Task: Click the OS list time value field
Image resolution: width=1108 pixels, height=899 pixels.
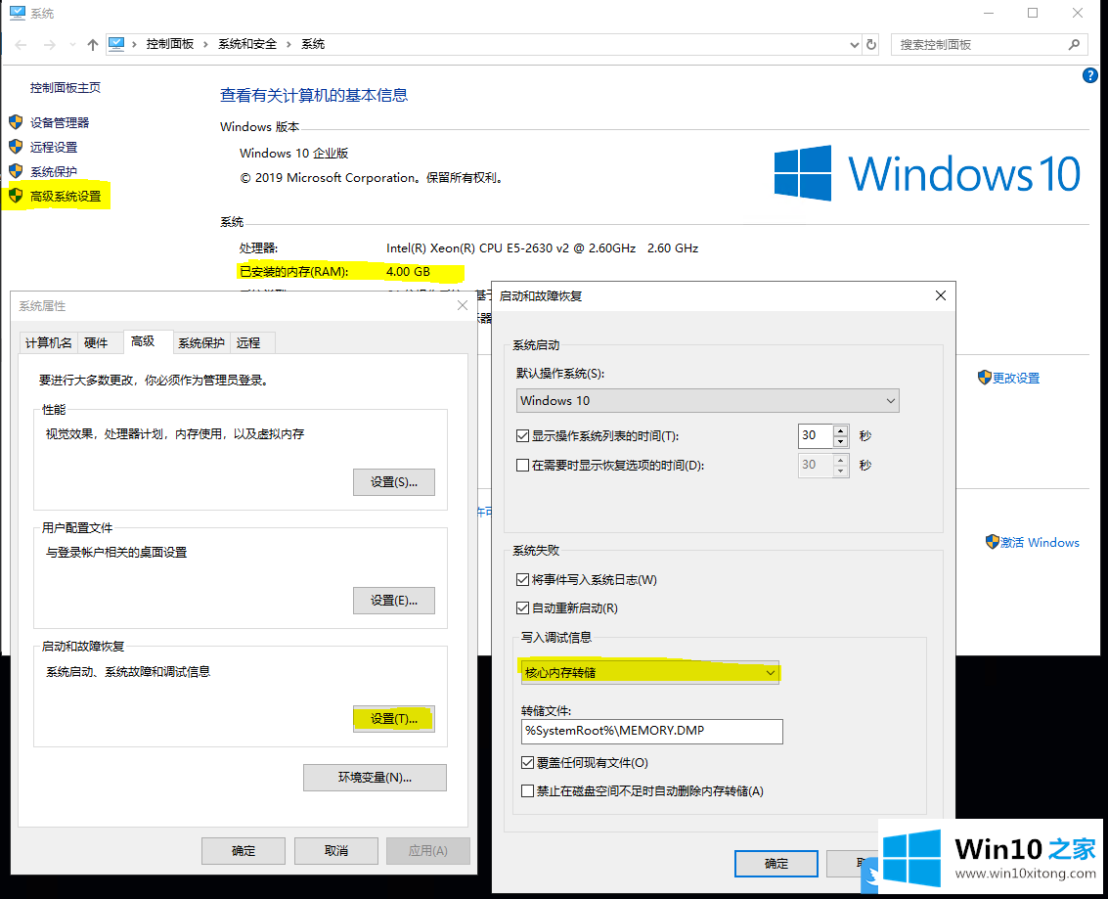Action: click(816, 435)
